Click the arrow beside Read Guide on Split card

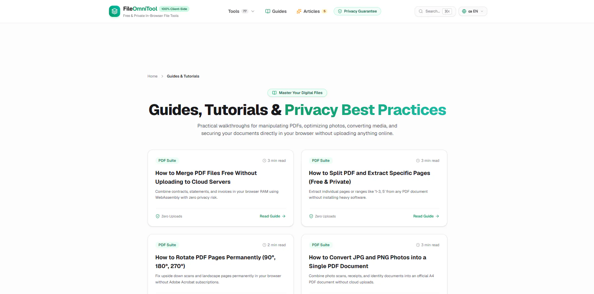pyautogui.click(x=437, y=216)
